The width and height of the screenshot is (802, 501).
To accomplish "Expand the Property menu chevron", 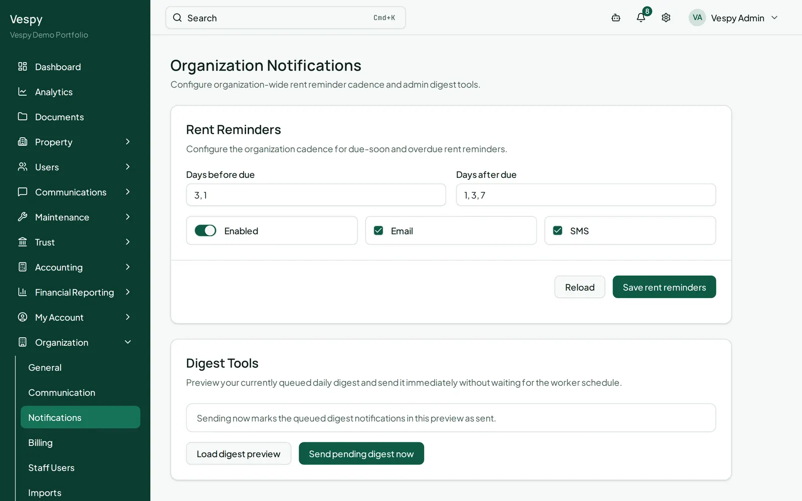I will pyautogui.click(x=128, y=142).
